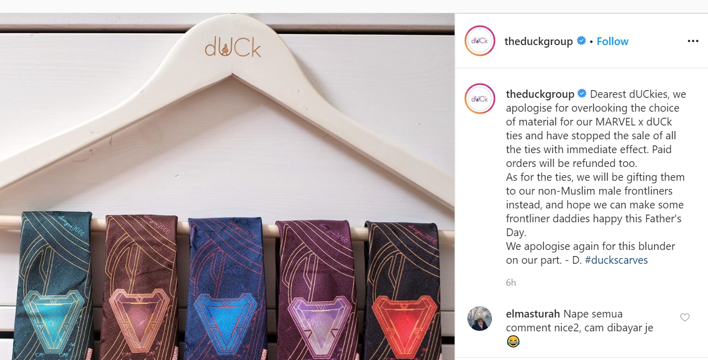The height and width of the screenshot is (360, 708).
Task: Click the verified badge in the caption
Action: click(582, 94)
